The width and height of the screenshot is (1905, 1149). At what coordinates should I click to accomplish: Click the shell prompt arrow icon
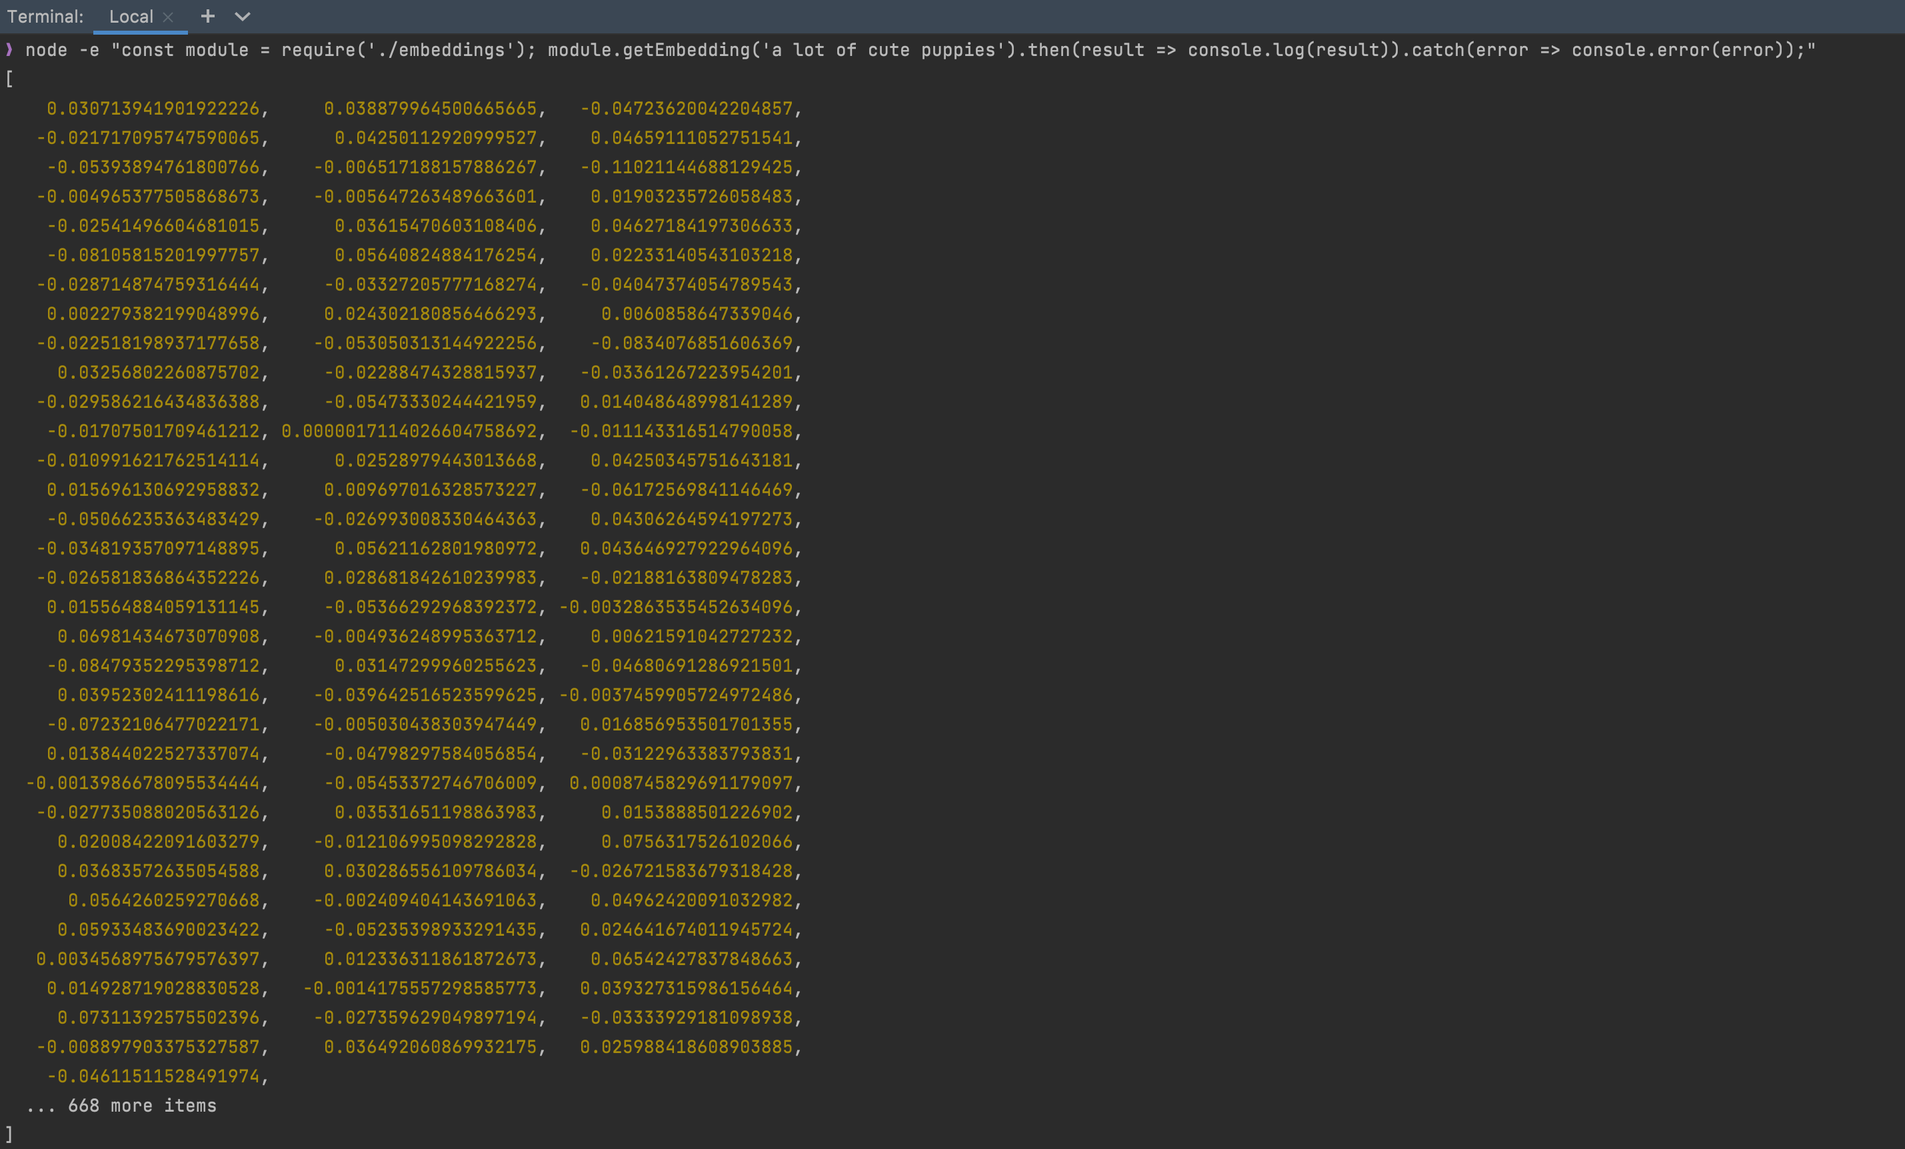pos(9,49)
